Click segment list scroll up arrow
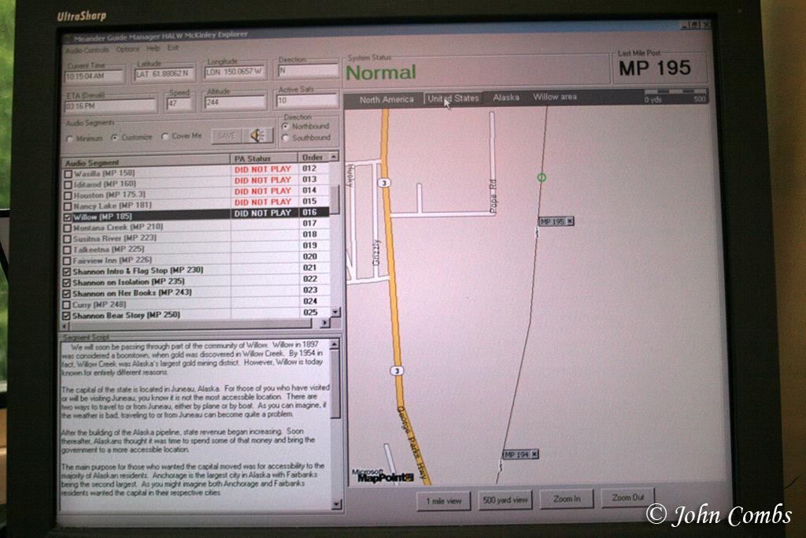 point(334,156)
